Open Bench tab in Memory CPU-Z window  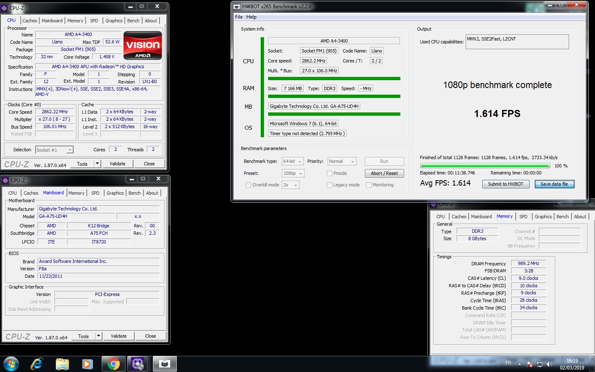coord(562,217)
